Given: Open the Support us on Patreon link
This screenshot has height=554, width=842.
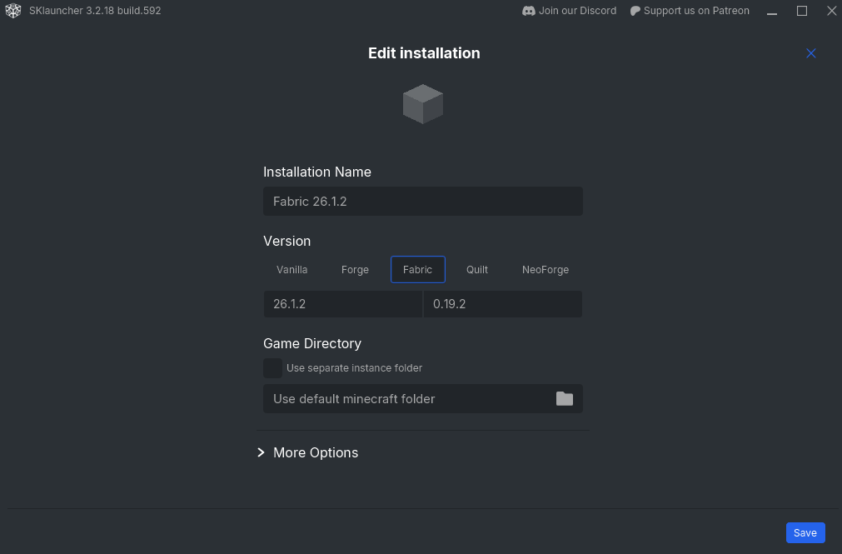Looking at the screenshot, I should pyautogui.click(x=696, y=11).
